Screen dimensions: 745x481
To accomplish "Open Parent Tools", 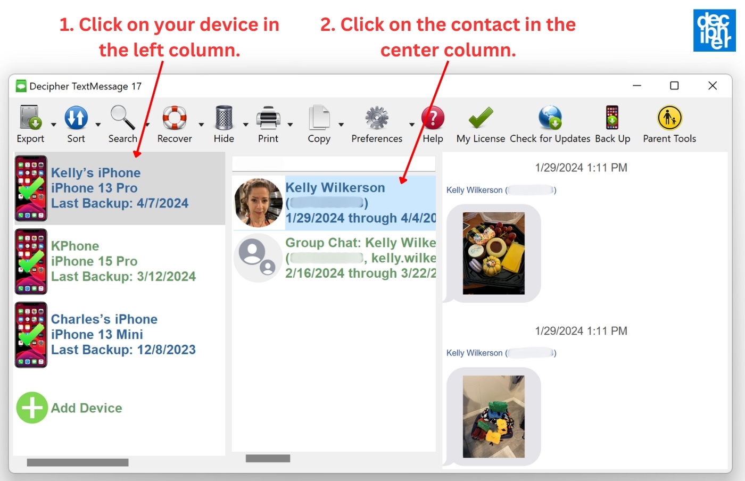I will coord(669,117).
